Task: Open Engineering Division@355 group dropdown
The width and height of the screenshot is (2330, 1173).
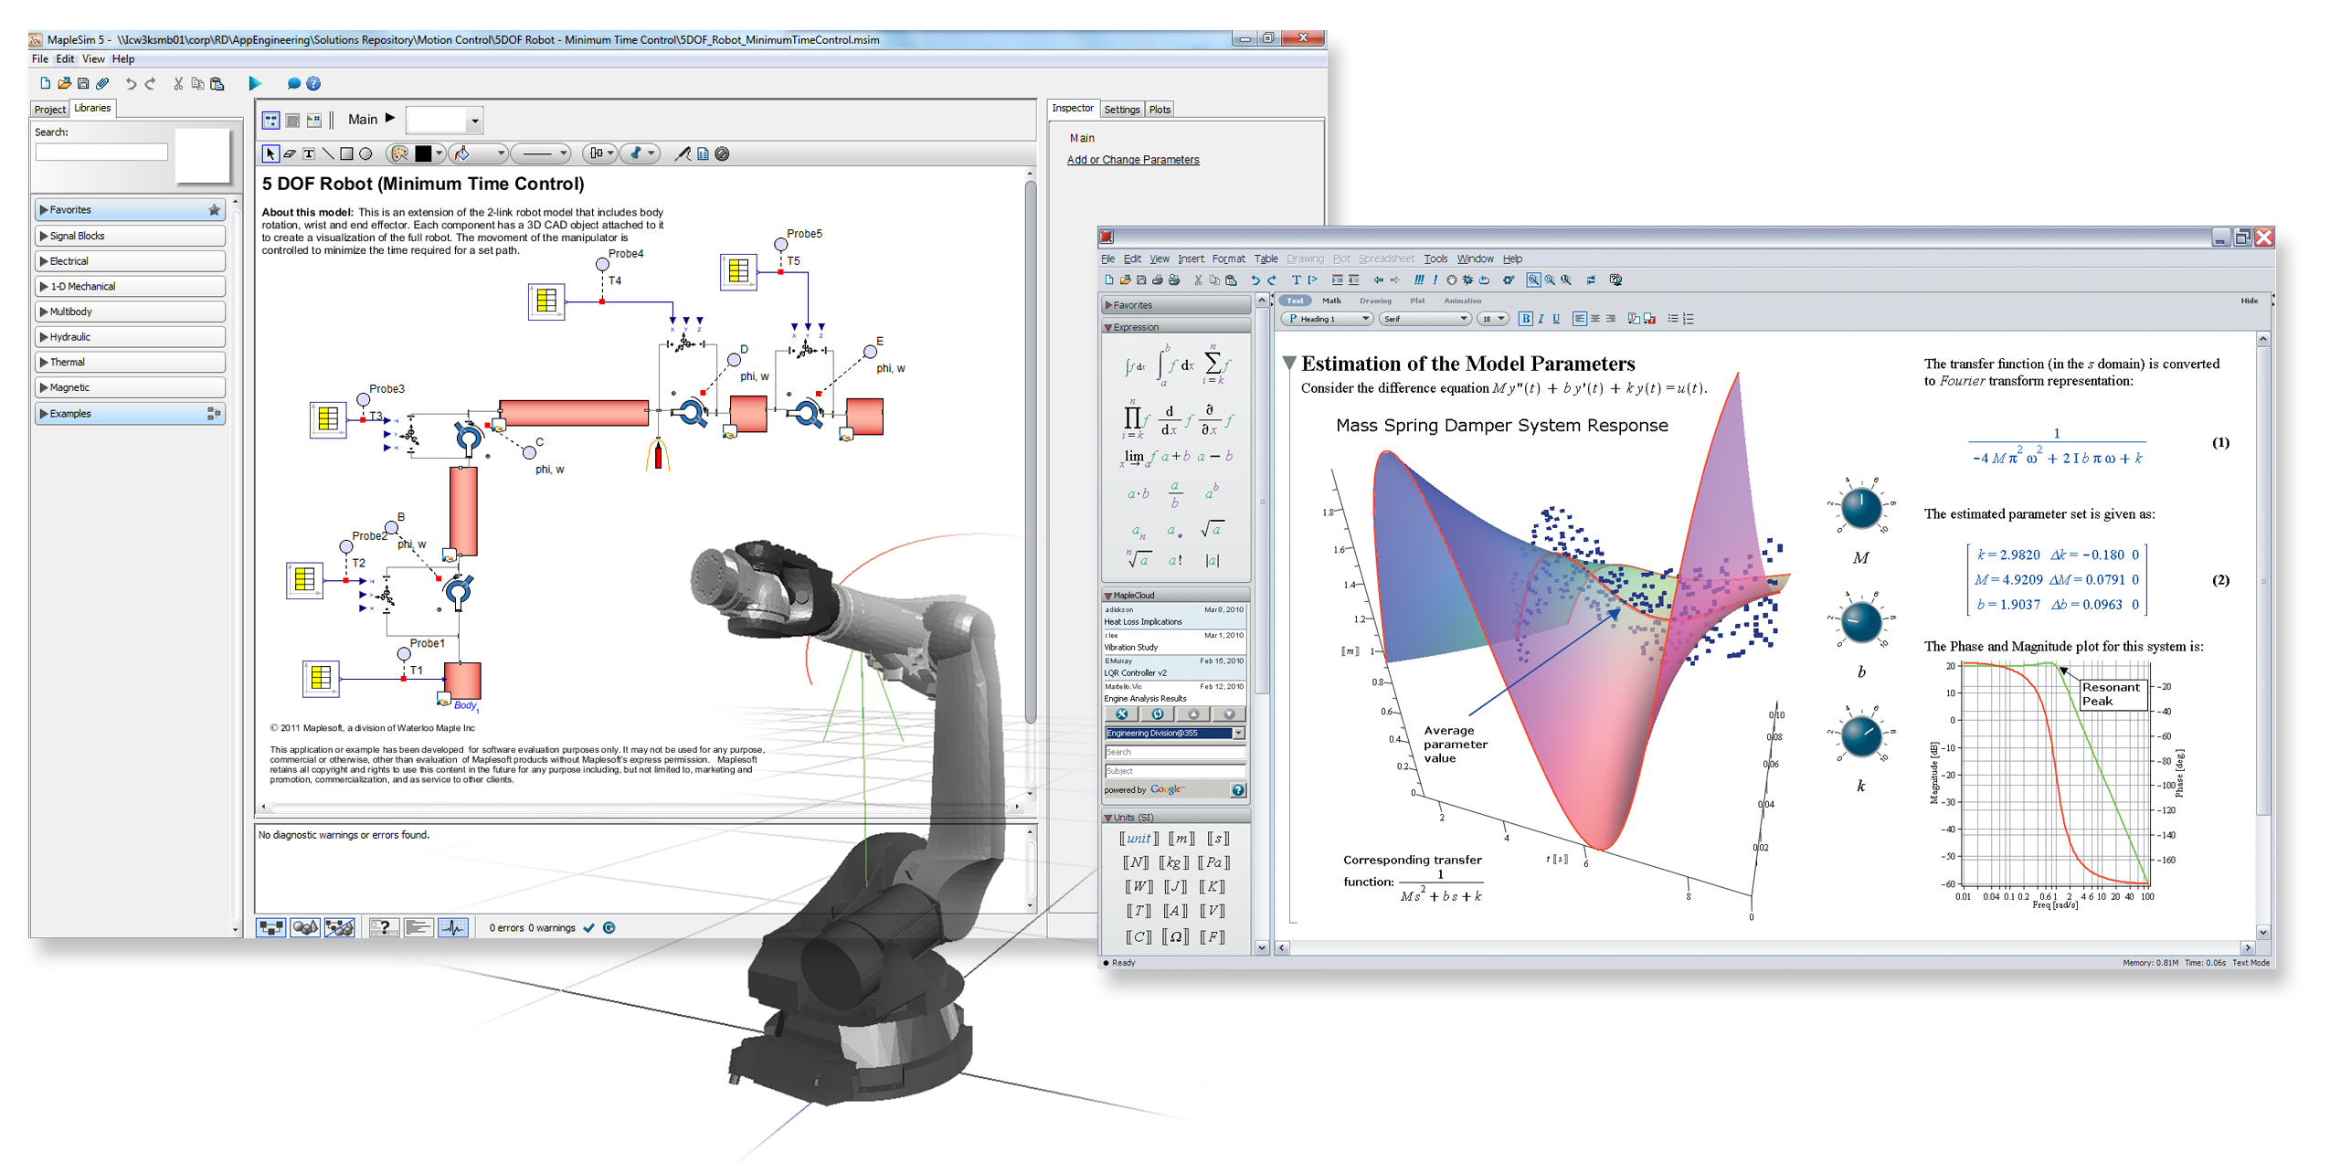Action: [x=1174, y=733]
